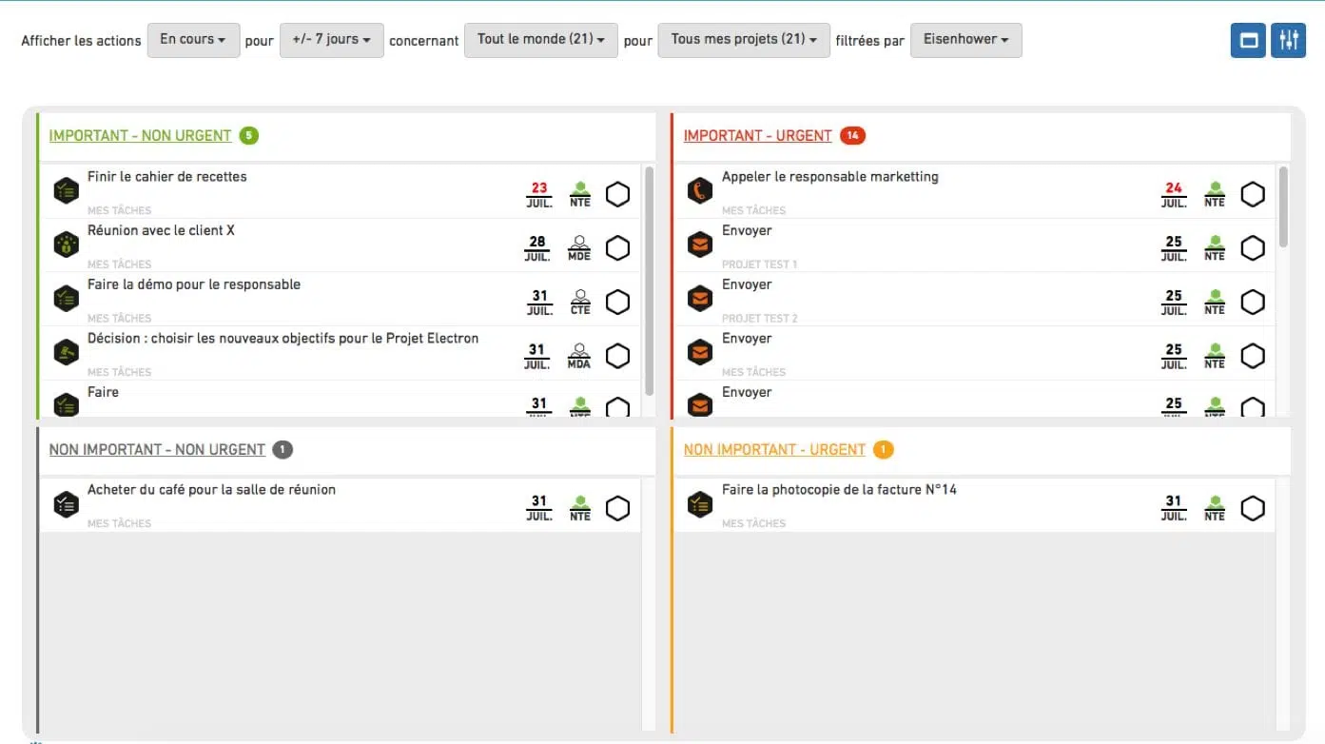Viewport: 1325px width, 744px height.
Task: Click the envelope icon for PROJET TEST 1
Action: (700, 245)
